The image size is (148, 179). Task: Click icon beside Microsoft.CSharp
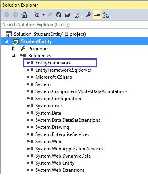pos(30,77)
